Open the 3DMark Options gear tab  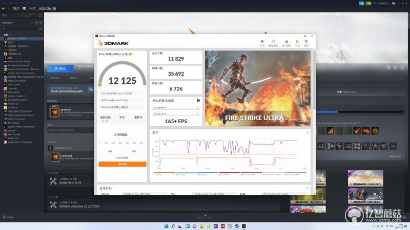(x=306, y=43)
